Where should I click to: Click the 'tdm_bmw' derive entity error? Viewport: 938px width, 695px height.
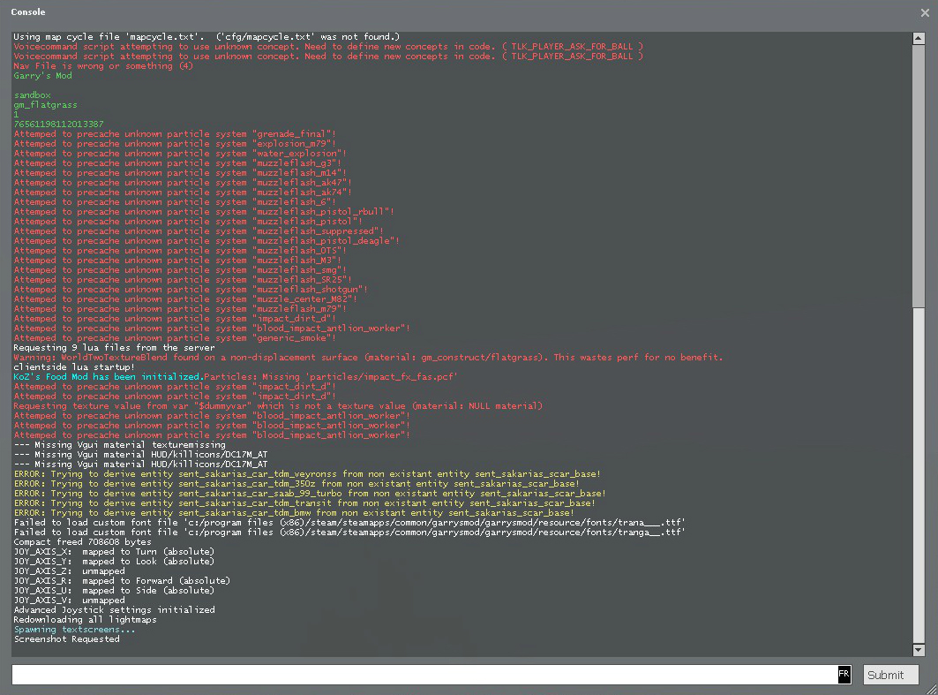[x=295, y=512]
